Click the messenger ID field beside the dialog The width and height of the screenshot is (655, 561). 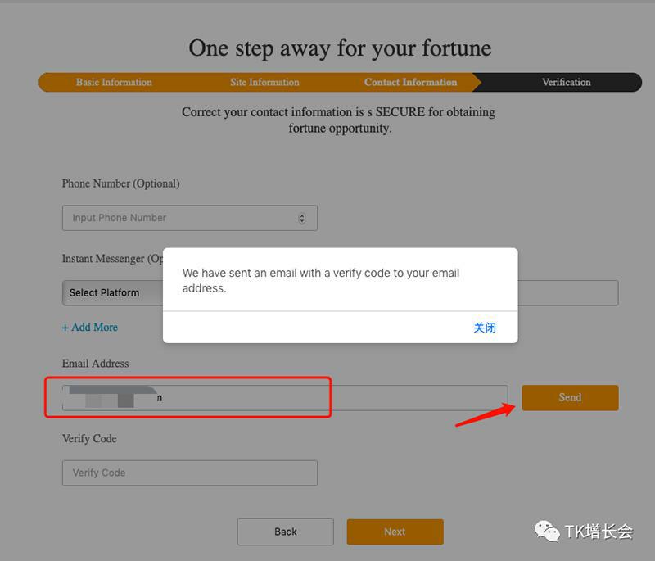[x=567, y=293]
